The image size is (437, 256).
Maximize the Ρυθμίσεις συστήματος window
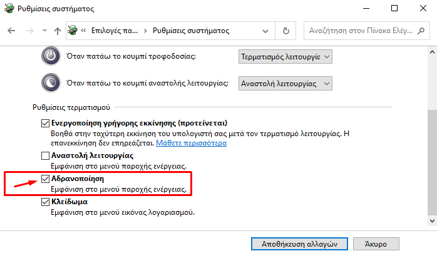pos(394,8)
